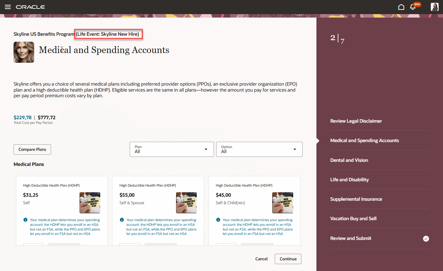Open notifications showing 894 alerts
443x271 pixels.
click(413, 7)
